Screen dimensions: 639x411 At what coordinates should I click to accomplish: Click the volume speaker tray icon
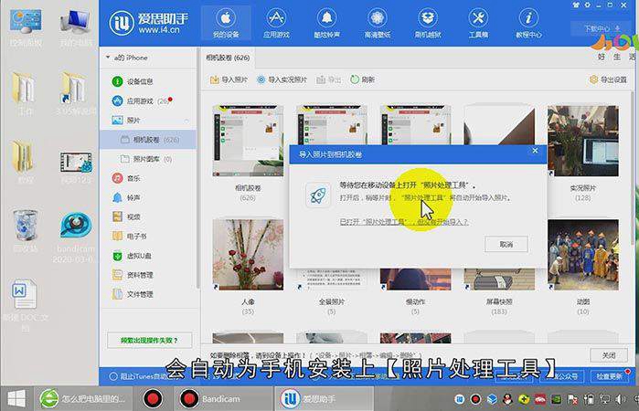coord(621,399)
